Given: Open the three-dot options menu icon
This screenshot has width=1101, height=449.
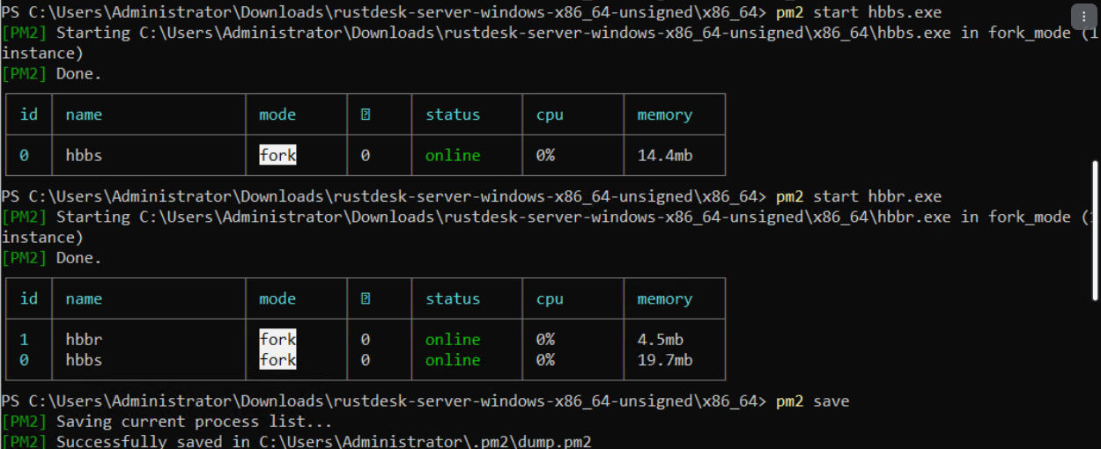Looking at the screenshot, I should [x=1083, y=17].
